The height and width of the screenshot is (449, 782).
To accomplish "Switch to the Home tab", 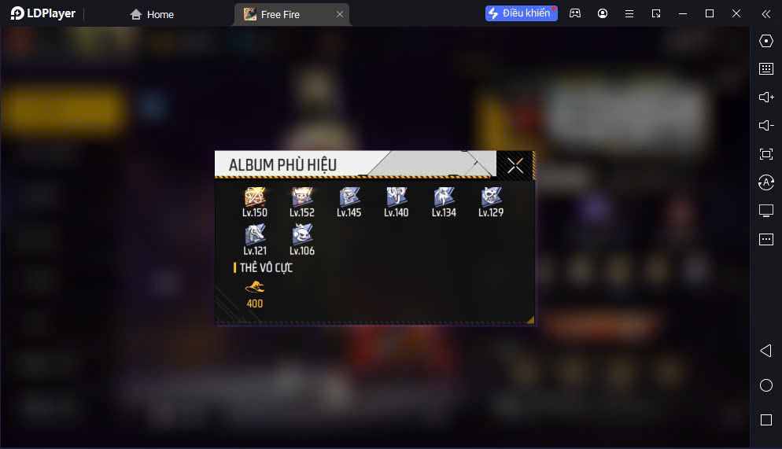I will [x=152, y=14].
